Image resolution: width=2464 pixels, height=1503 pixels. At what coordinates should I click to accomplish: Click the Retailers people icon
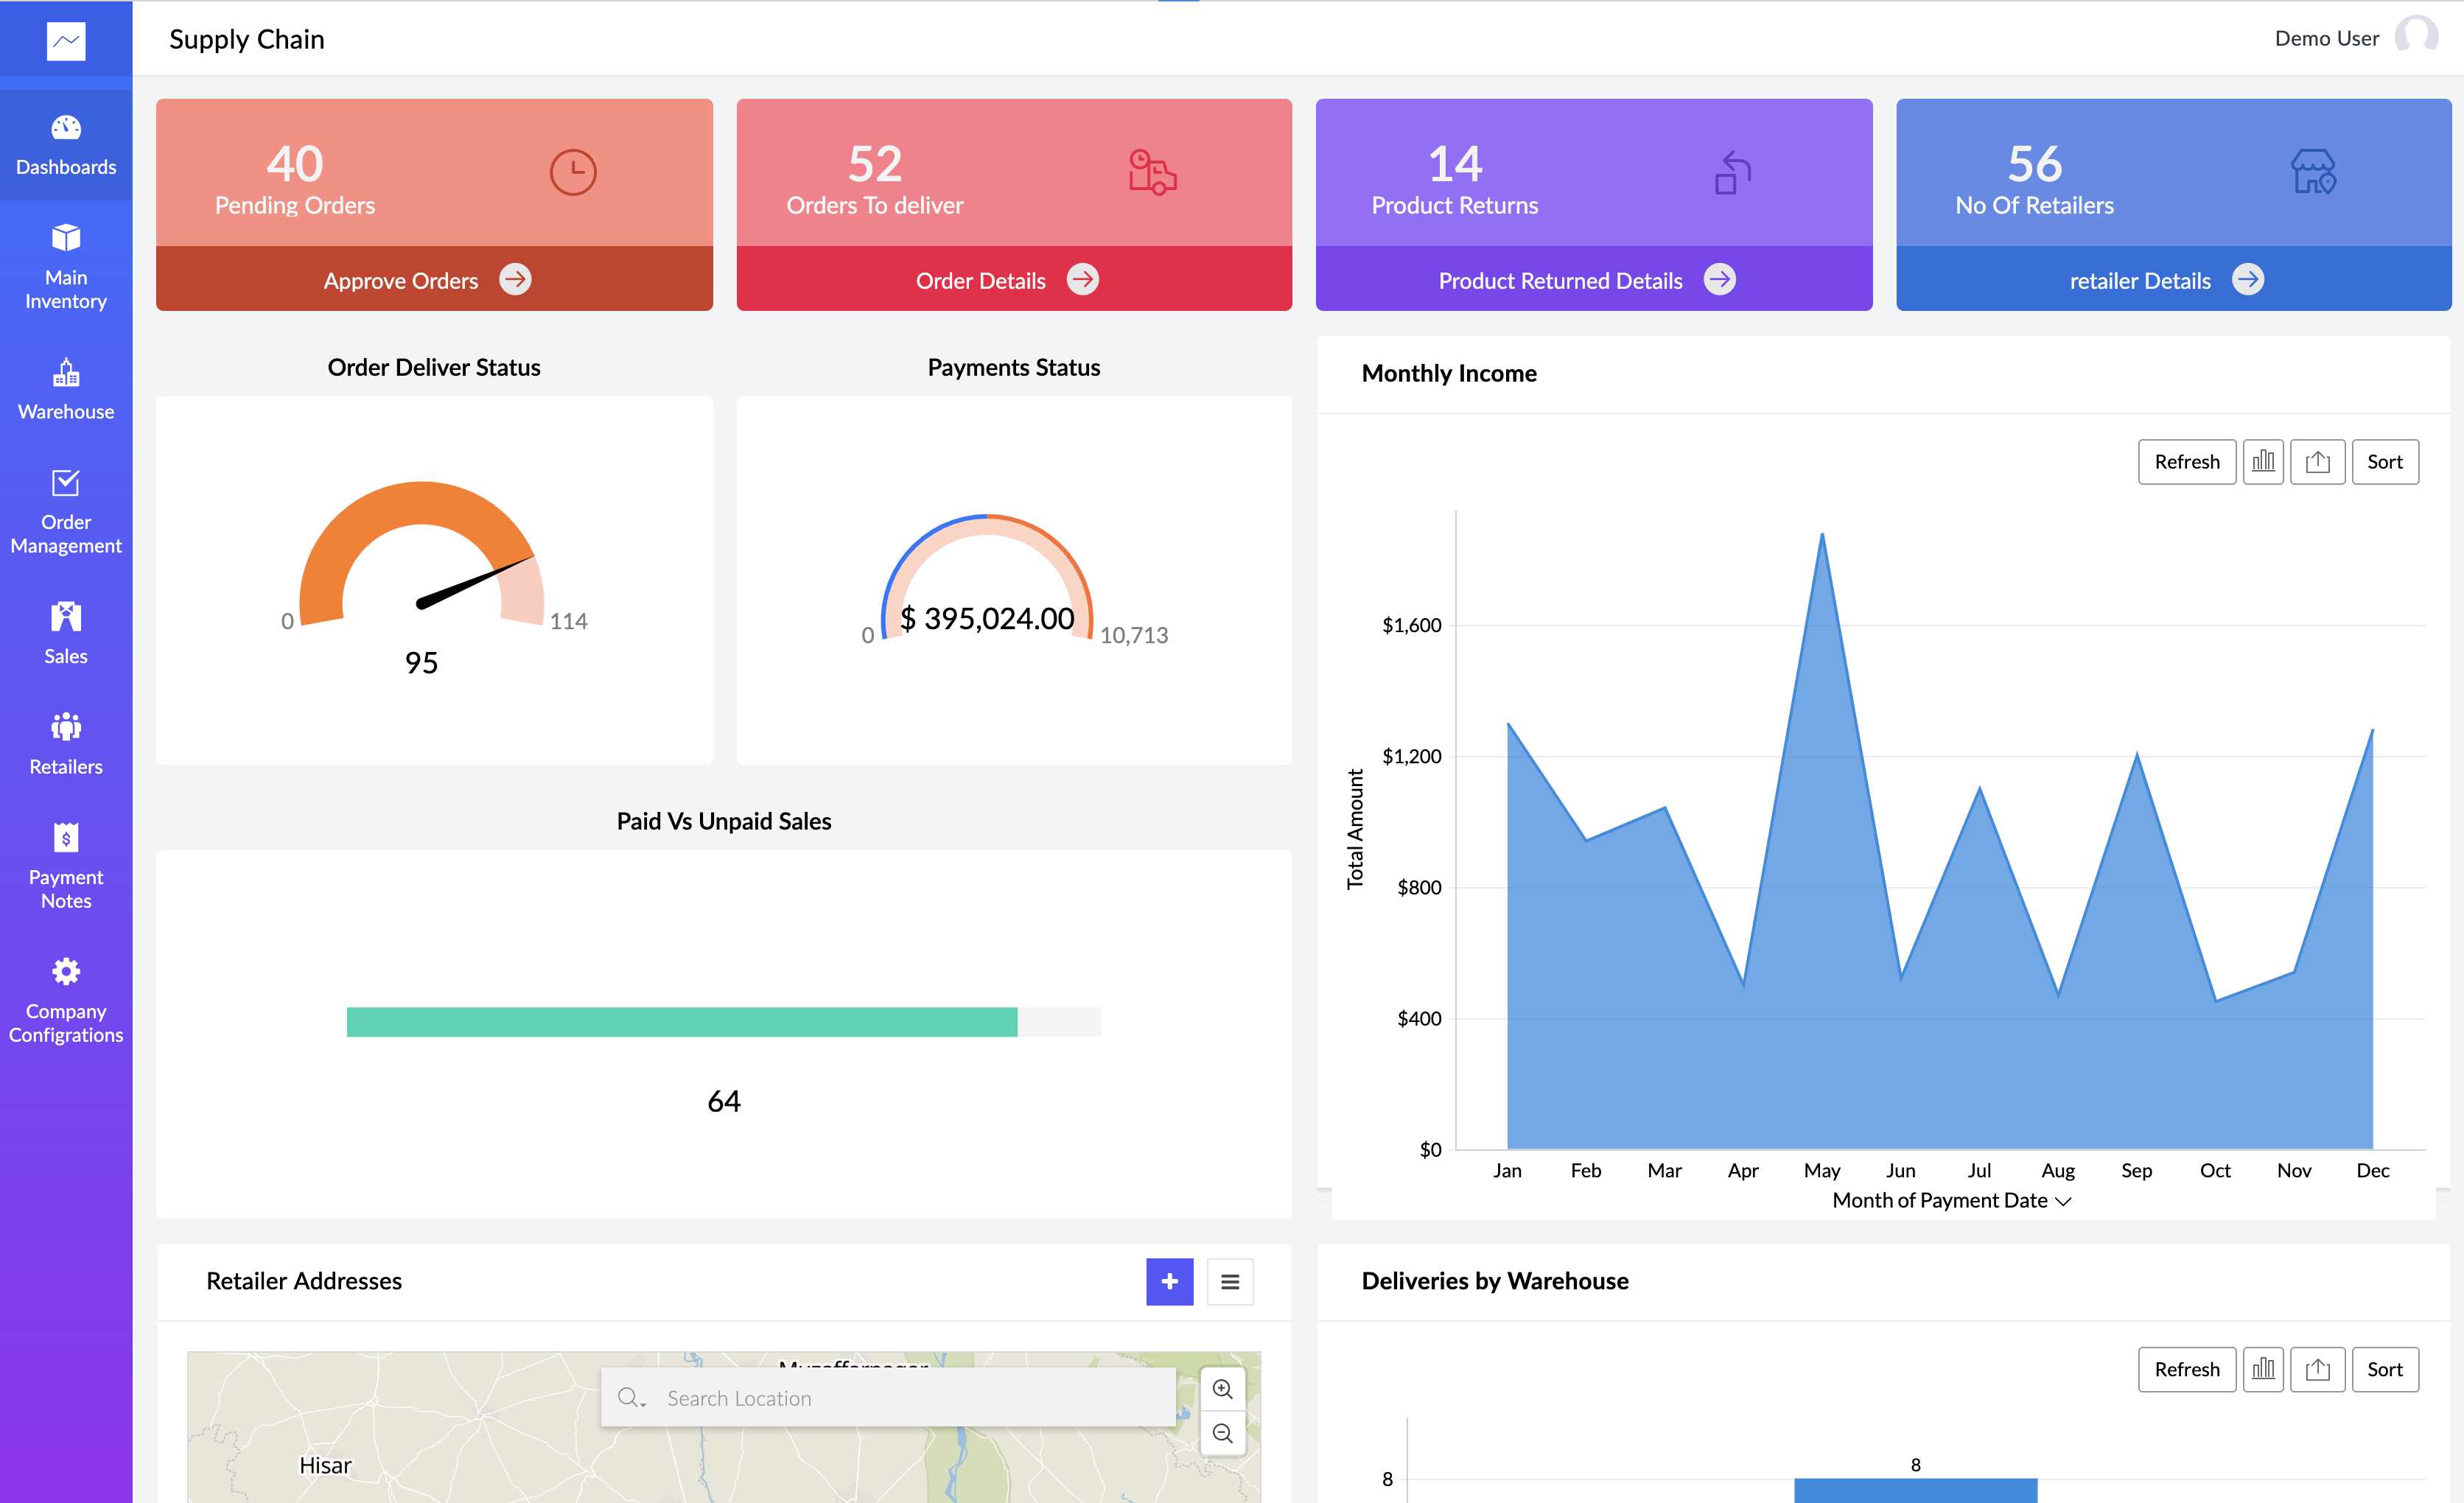point(66,726)
